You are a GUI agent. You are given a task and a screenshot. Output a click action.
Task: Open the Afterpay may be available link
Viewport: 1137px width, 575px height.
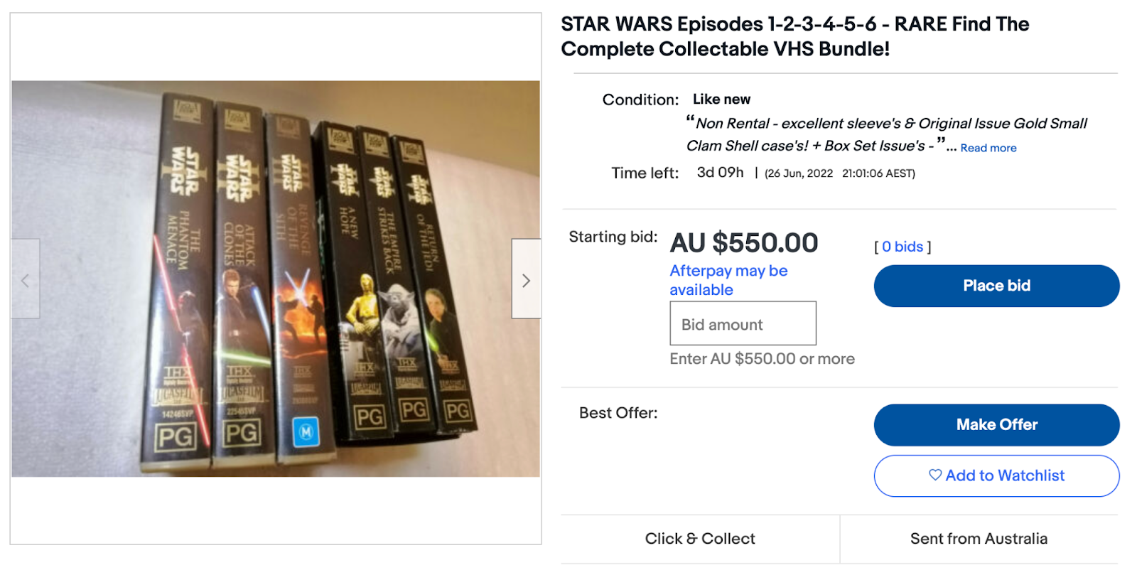728,280
